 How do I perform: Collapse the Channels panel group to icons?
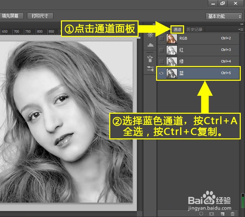(x=242, y=24)
